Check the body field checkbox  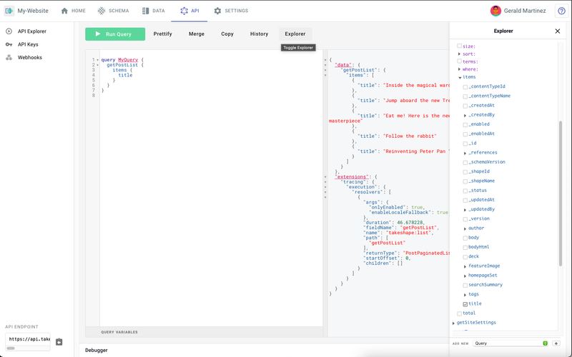coord(465,238)
